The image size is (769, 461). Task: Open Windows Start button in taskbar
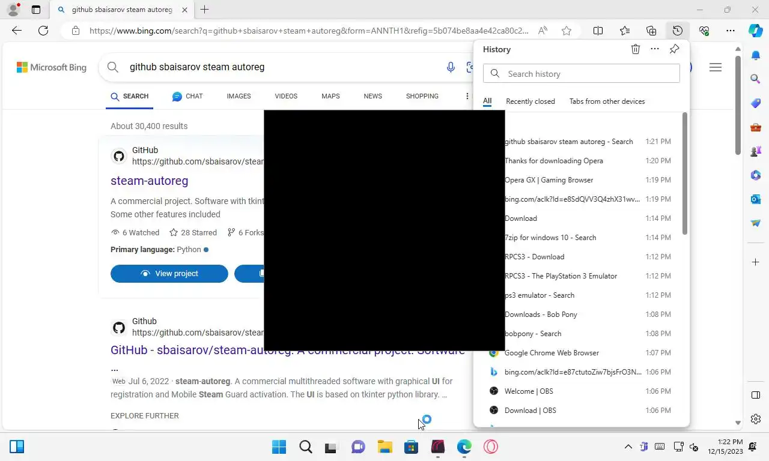(279, 447)
